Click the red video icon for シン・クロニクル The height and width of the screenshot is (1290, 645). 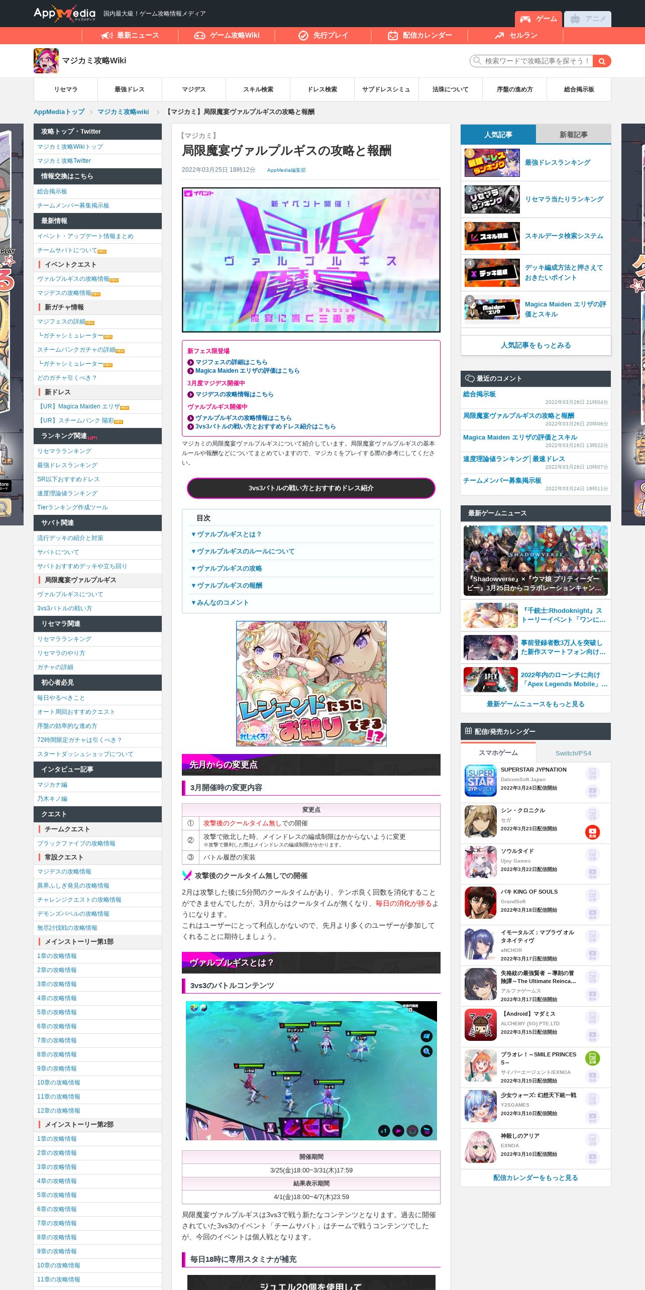point(592,832)
